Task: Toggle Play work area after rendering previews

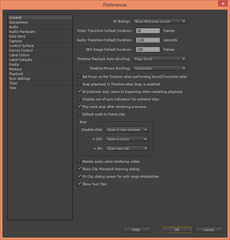Action: click(79, 107)
